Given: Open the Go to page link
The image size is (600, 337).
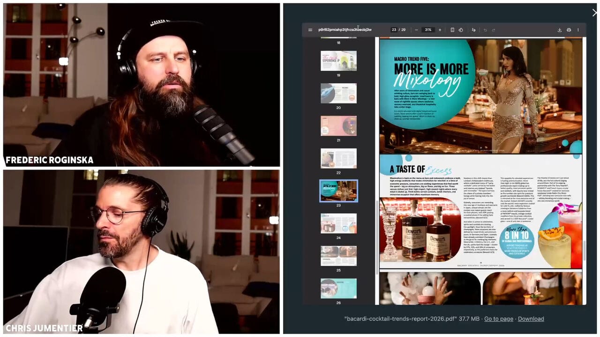Looking at the screenshot, I should (498, 319).
